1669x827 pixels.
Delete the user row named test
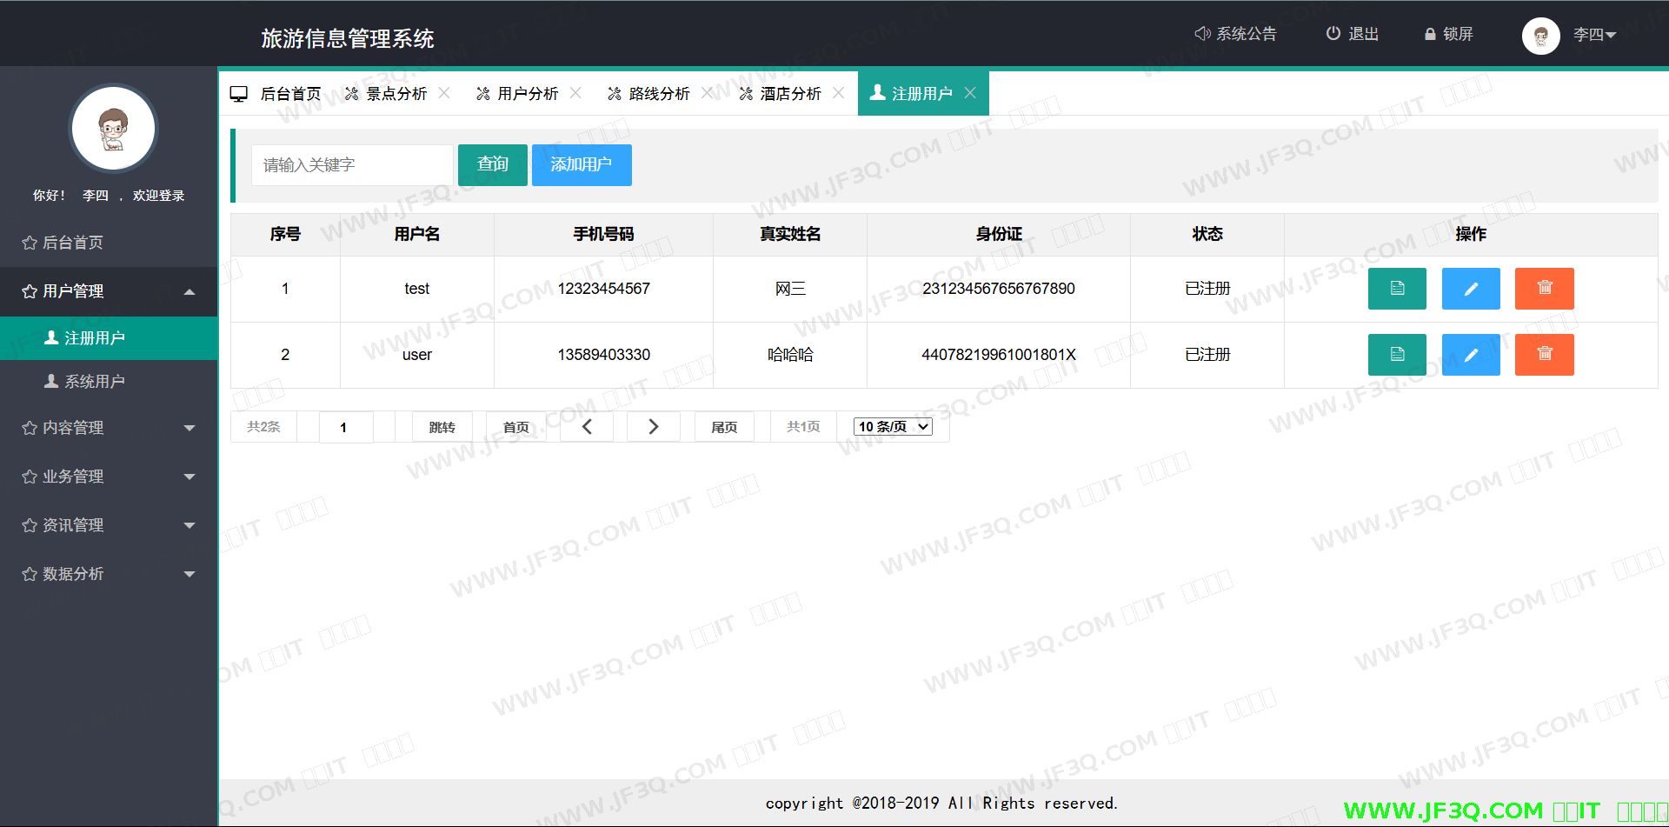1544,289
